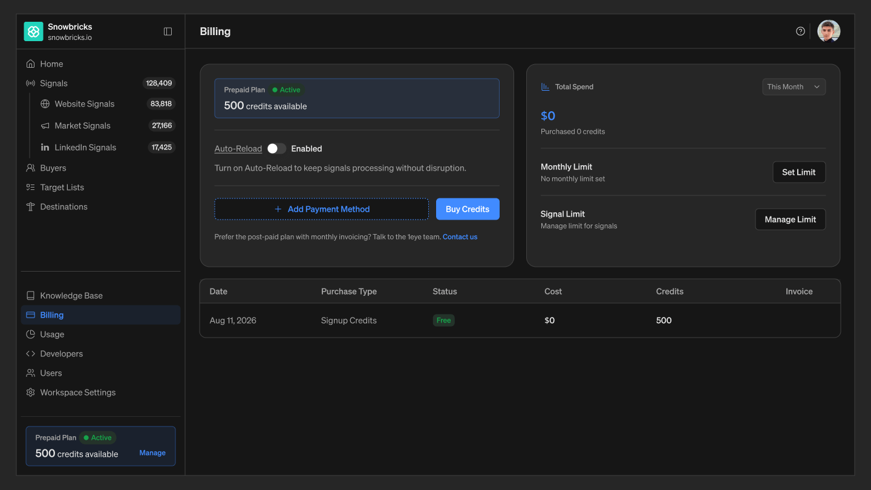Click the Signals broadcast icon
This screenshot has height=490, width=871.
[x=31, y=83]
